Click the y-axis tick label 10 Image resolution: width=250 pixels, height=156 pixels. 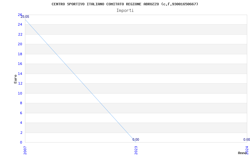[x=20, y=93]
